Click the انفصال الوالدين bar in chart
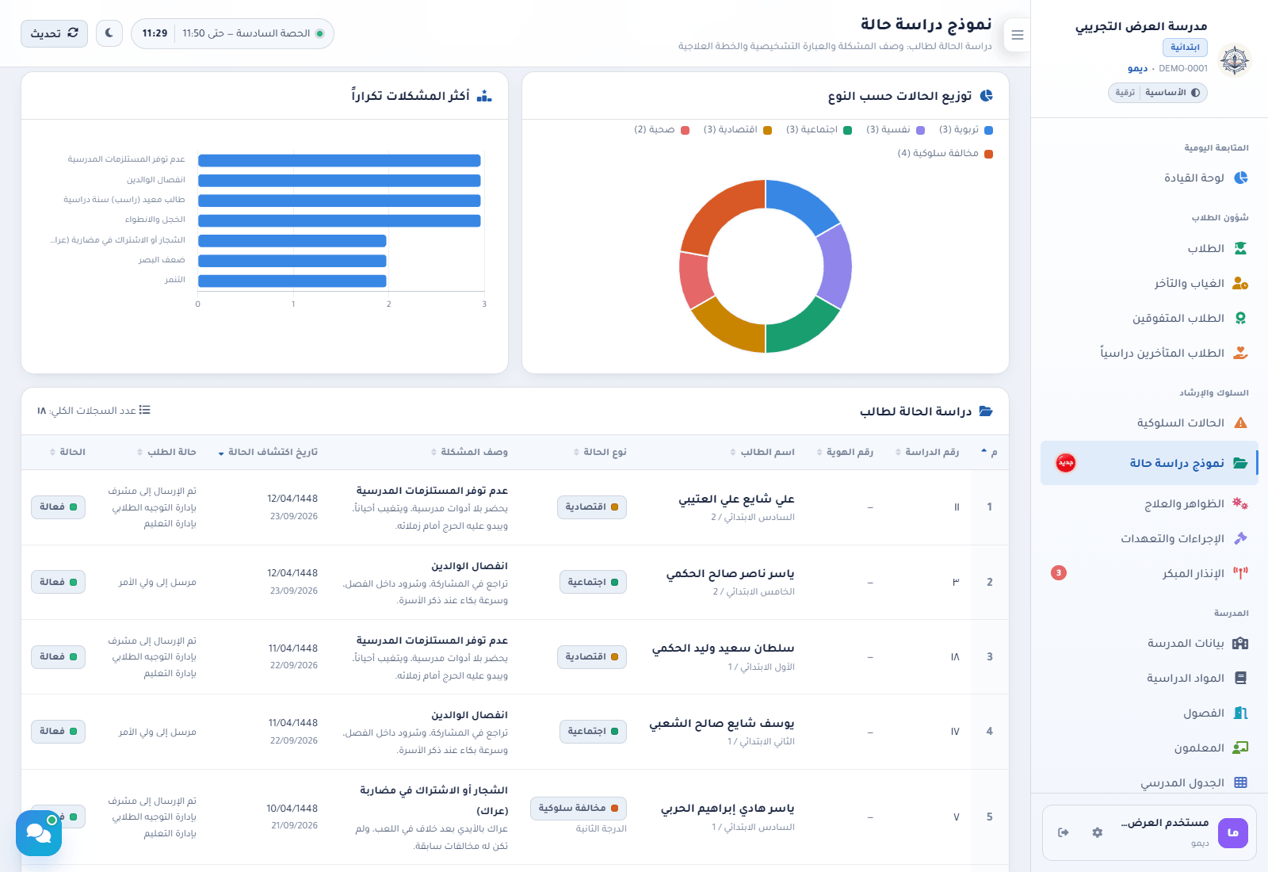This screenshot has width=1268, height=872. (x=339, y=180)
